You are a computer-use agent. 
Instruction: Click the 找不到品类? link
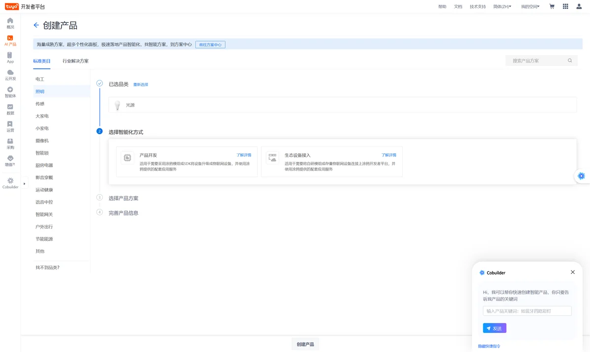[x=47, y=267]
